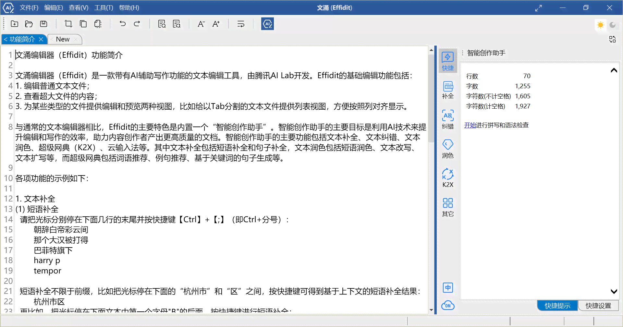
Task: Click the editor scrollbar up arrow
Action: click(431, 50)
